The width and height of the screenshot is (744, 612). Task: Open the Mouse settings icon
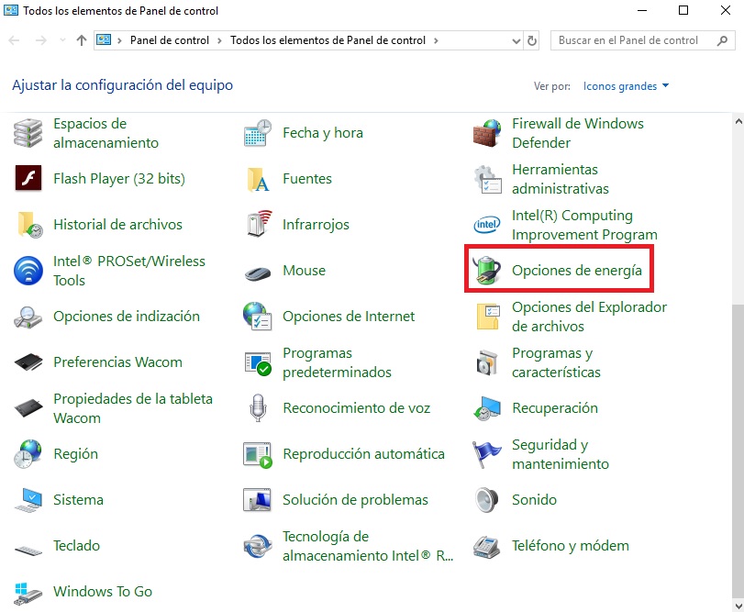tap(258, 273)
